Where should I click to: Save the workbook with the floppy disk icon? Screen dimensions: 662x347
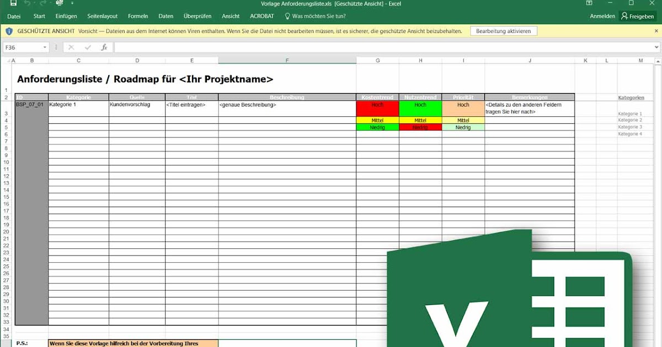[13, 3]
